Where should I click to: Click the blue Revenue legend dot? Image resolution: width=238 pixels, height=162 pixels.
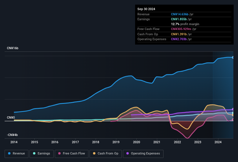(x=10, y=154)
